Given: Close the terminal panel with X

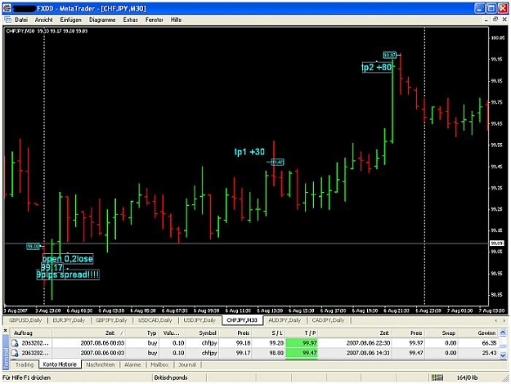Looking at the screenshot, I should tap(5, 331).
